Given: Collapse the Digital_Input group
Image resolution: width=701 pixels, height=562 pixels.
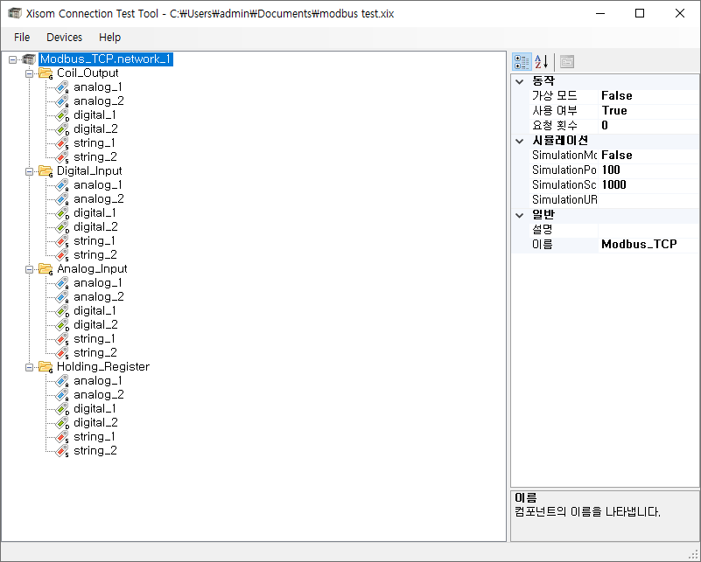Looking at the screenshot, I should click(x=29, y=171).
